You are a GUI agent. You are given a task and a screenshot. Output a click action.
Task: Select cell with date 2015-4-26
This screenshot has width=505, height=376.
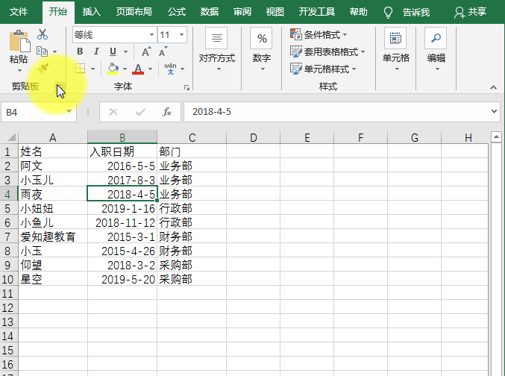(x=122, y=251)
